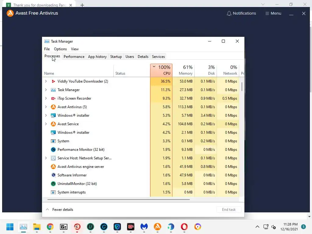Switch to the App history tab
This screenshot has height=234, width=312.
[97, 57]
